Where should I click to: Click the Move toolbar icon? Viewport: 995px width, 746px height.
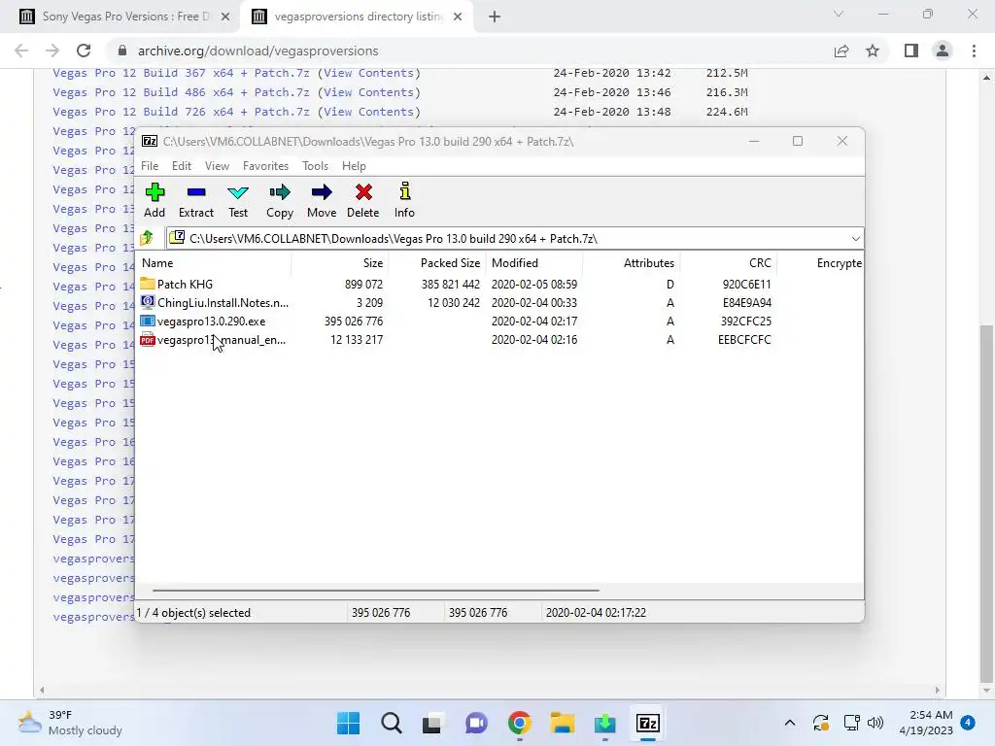[x=322, y=200]
